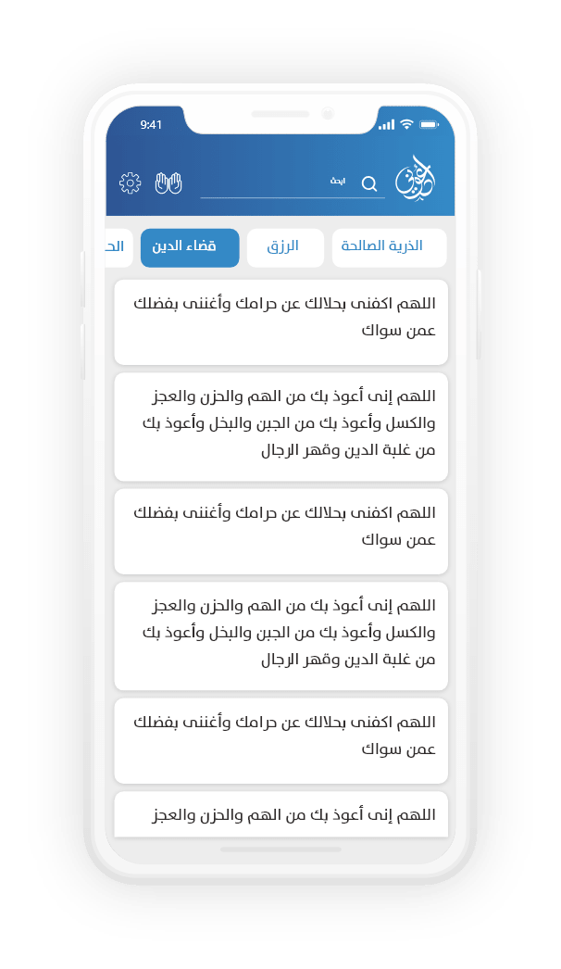Switch to the قضاء الدين category tab

pyautogui.click(x=189, y=247)
